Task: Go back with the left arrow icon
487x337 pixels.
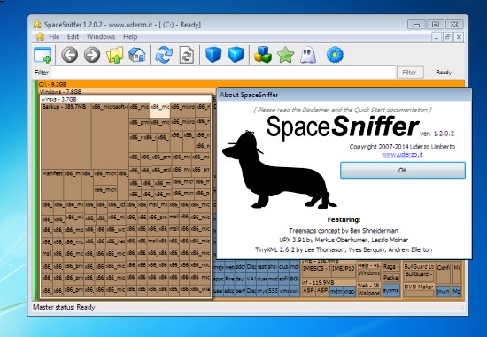Action: click(x=69, y=55)
